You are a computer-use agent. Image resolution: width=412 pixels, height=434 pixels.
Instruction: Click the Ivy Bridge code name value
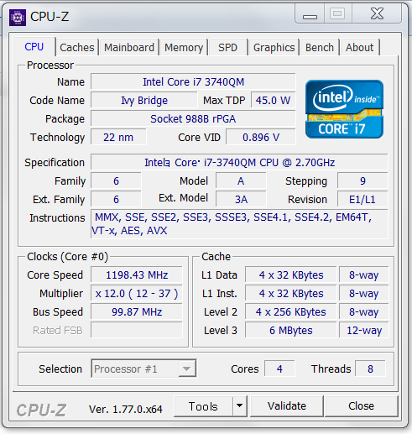[144, 100]
